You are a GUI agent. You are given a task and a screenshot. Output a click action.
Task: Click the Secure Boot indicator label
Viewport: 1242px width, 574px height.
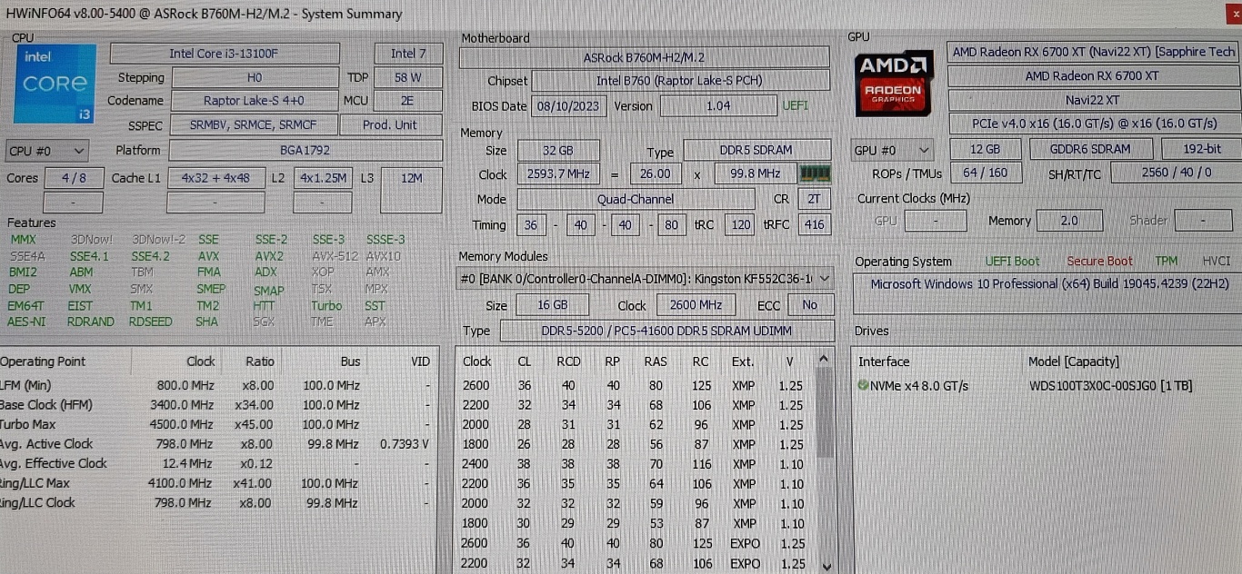click(x=1099, y=262)
